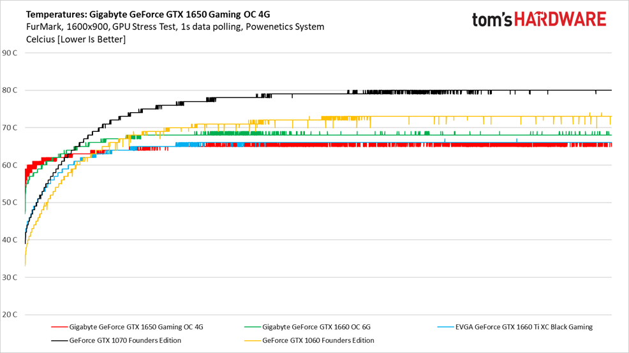Click the 90 C axis label
The width and height of the screenshot is (629, 353).
[10, 53]
